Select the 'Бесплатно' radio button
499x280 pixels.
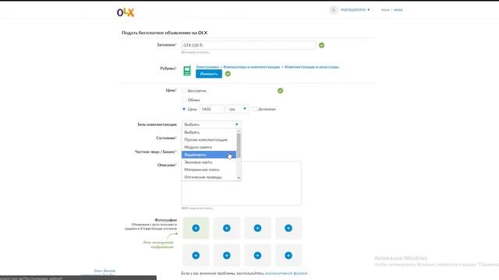click(x=184, y=91)
